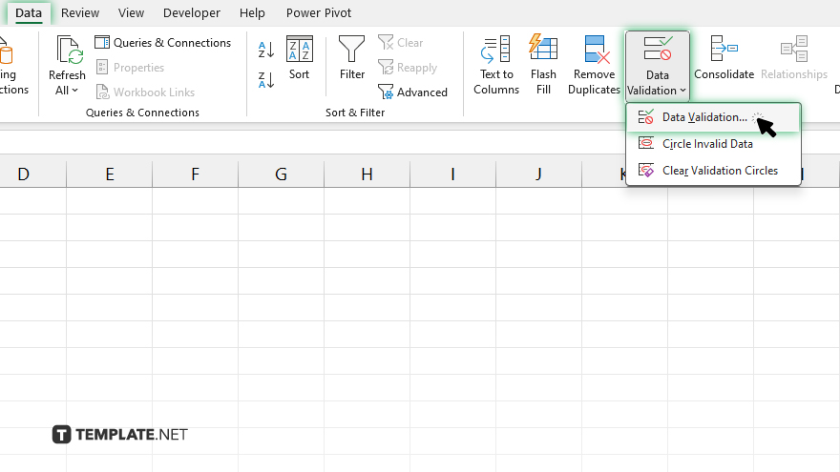This screenshot has height=472, width=840.
Task: Open the View tab
Action: click(x=131, y=13)
